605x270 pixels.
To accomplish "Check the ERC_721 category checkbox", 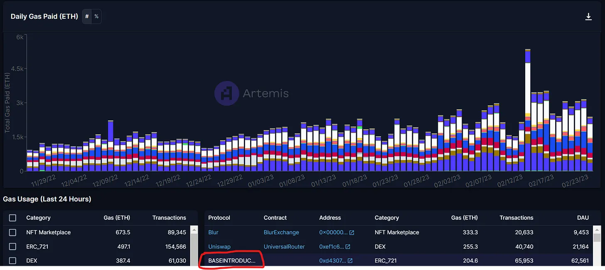I will click(13, 247).
